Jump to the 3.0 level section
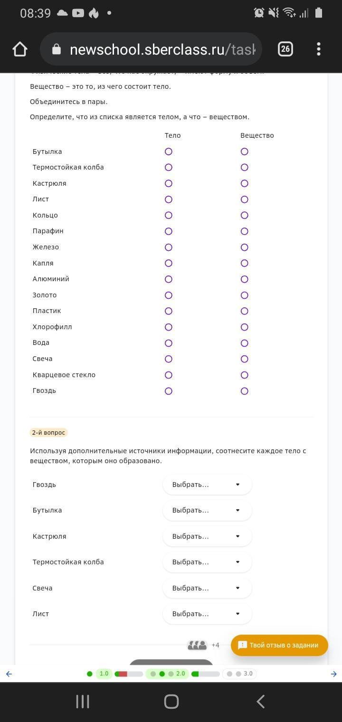This screenshot has height=722, width=342. (x=248, y=674)
